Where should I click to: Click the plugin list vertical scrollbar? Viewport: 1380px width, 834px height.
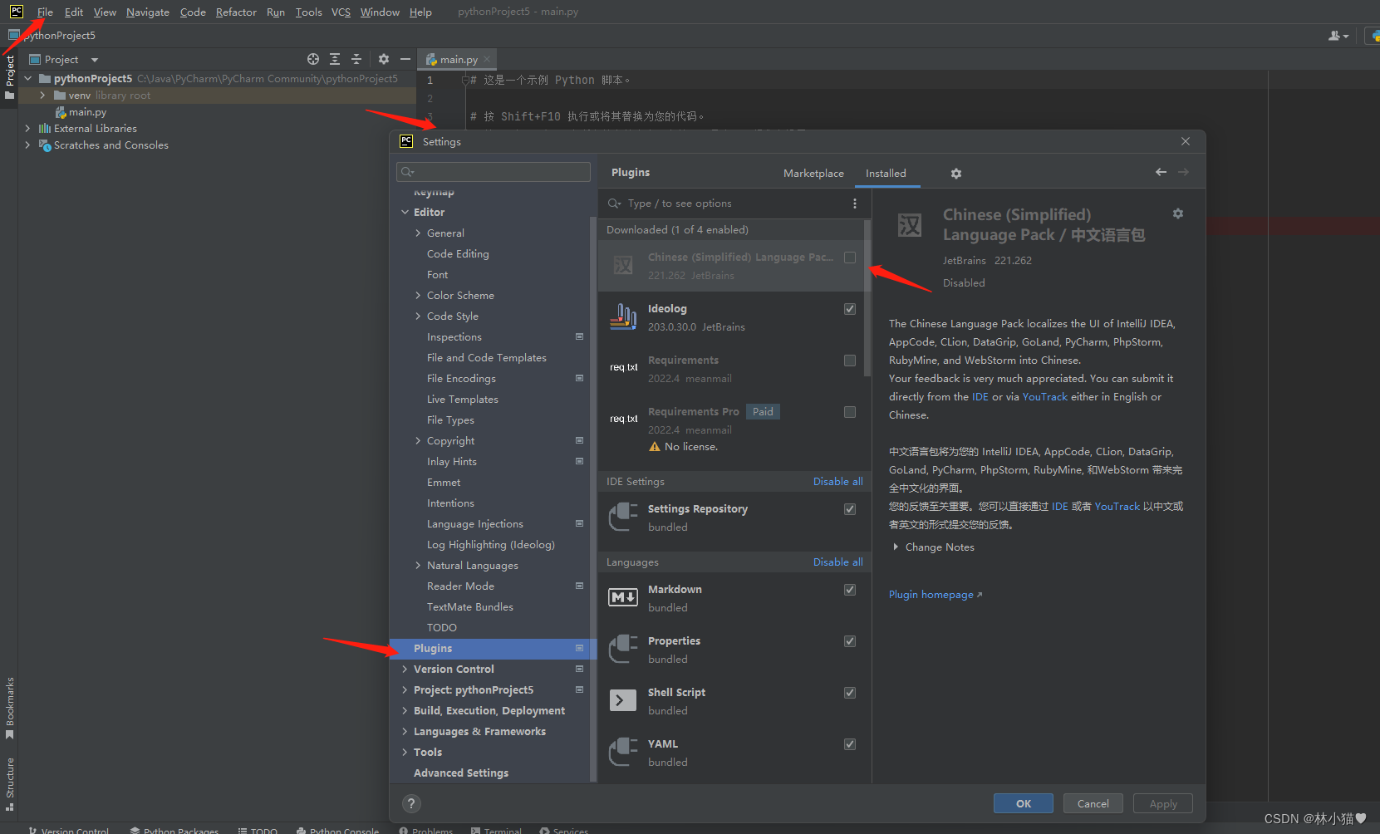[x=867, y=298]
